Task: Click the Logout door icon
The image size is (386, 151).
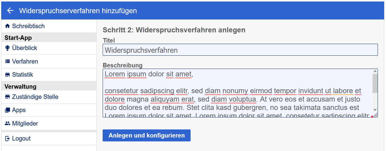Action: [7, 138]
